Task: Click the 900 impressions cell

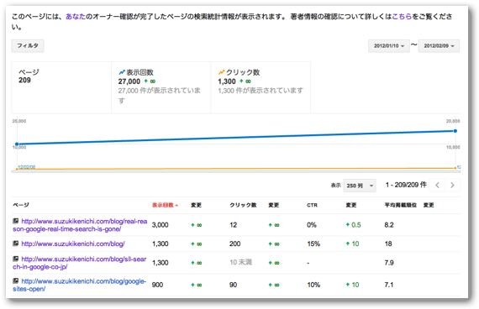Action: click(x=157, y=285)
